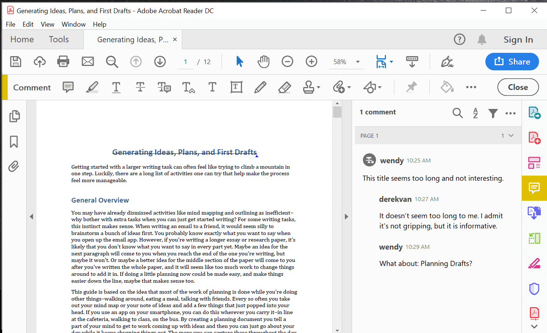Image resolution: width=547 pixels, height=333 pixels.
Task: Select the Strikethrough text tool
Action: point(140,87)
